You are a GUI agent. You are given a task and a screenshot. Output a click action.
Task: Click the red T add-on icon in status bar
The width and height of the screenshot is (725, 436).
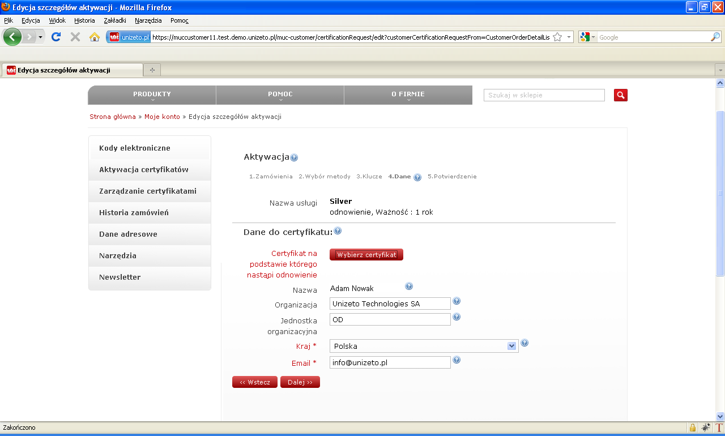coord(719,428)
